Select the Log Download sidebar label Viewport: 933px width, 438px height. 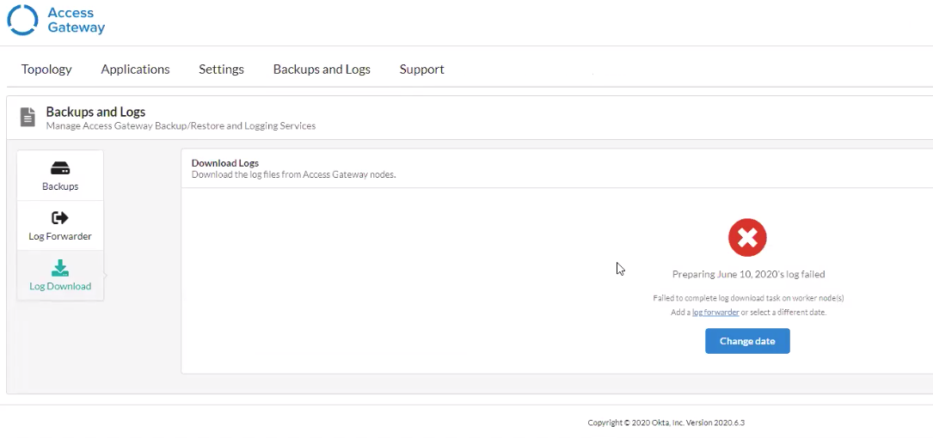click(60, 286)
